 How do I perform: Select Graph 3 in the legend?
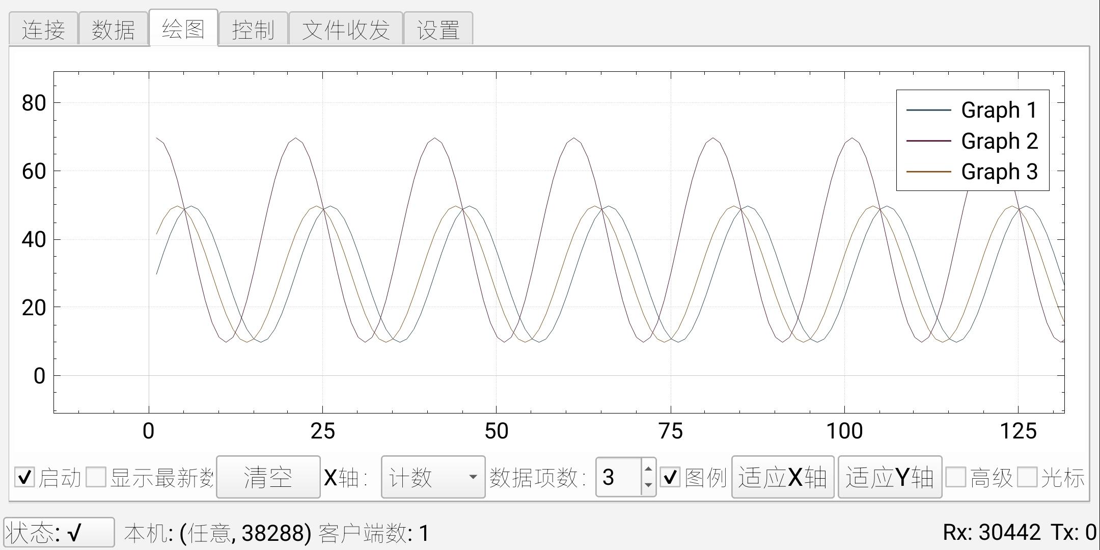998,172
